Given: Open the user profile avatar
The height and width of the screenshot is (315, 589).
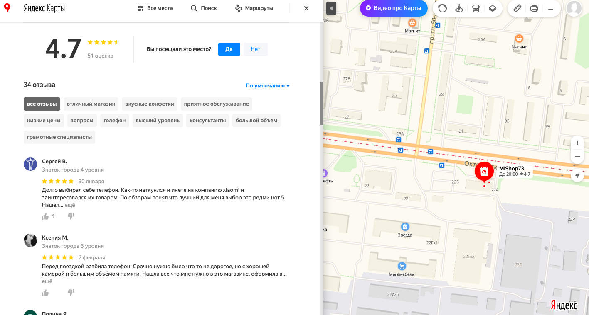Looking at the screenshot, I should pos(574,8).
